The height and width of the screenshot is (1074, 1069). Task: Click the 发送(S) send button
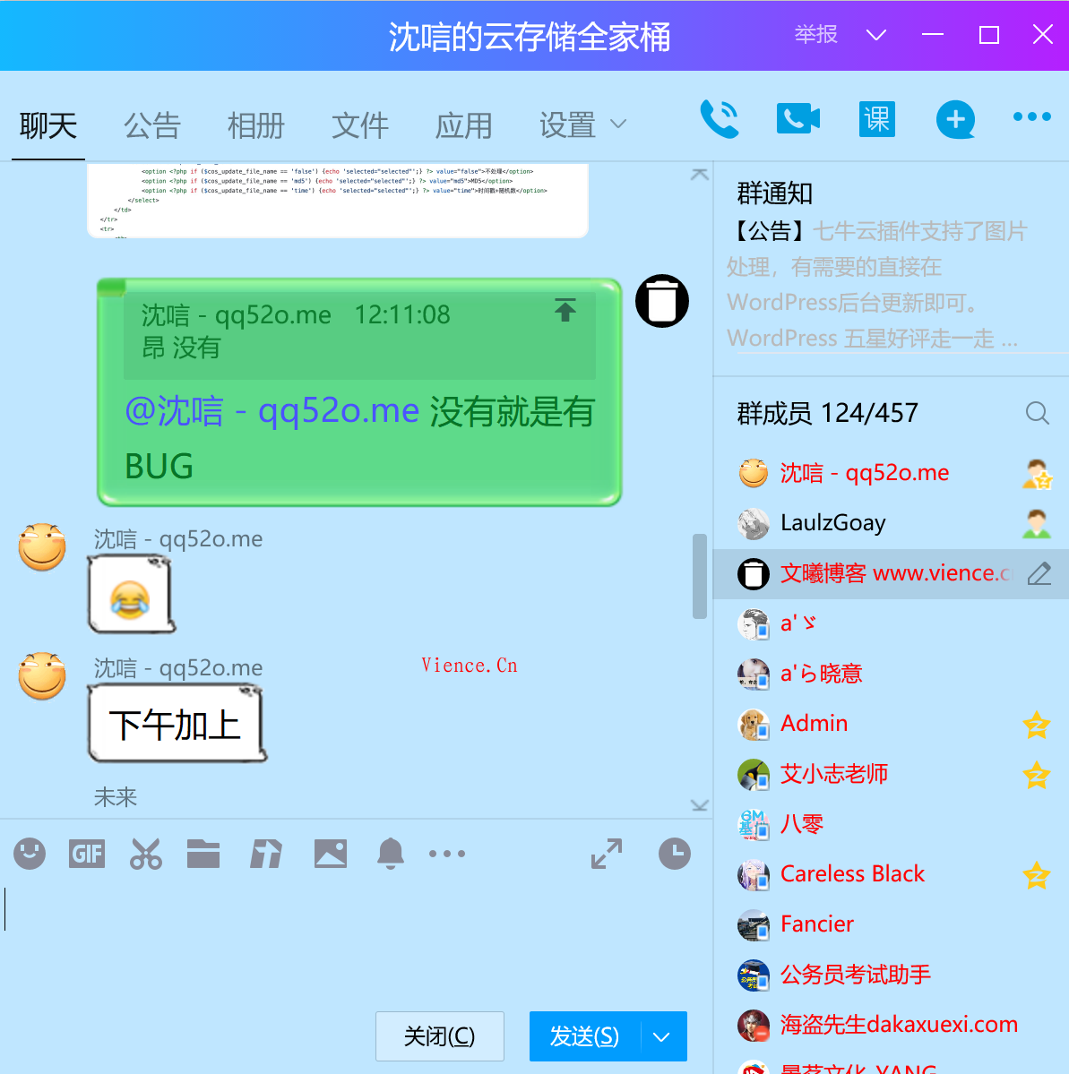(x=583, y=1036)
